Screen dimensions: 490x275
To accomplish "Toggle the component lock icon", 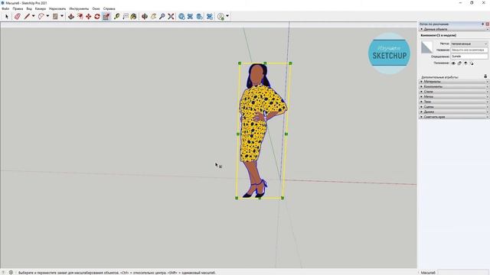I will [459, 63].
